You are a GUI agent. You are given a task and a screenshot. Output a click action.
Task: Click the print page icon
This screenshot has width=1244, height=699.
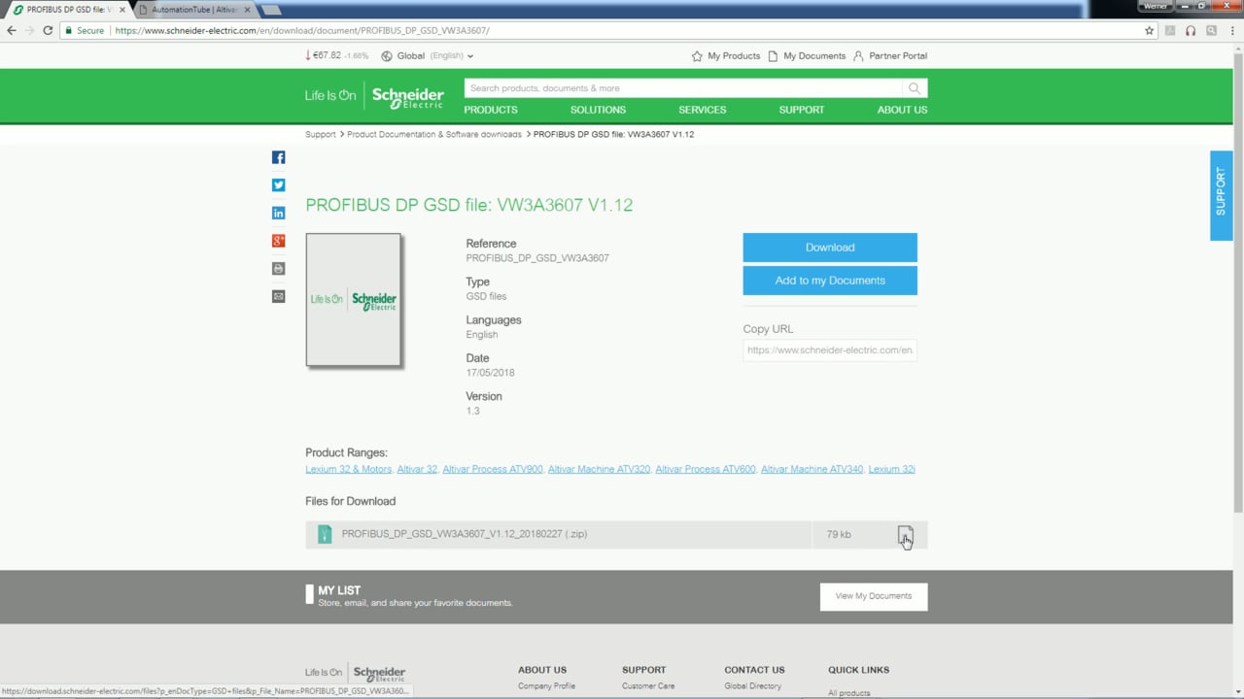pyautogui.click(x=278, y=268)
